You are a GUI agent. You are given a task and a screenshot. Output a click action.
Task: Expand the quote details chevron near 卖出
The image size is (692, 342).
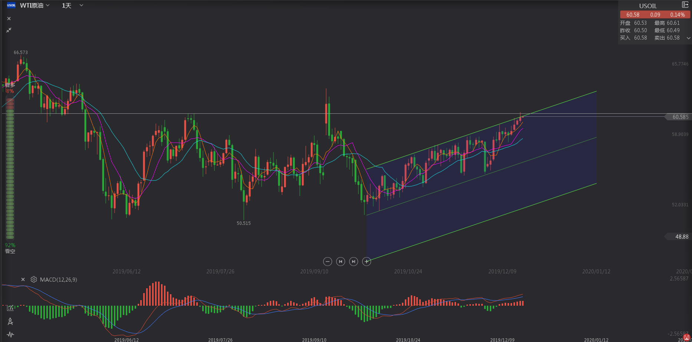(x=688, y=38)
